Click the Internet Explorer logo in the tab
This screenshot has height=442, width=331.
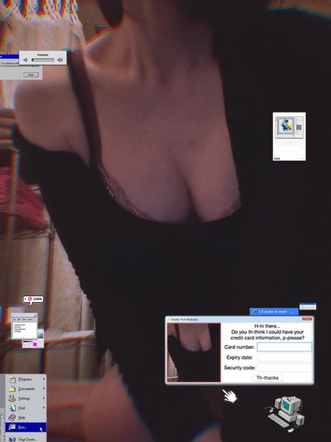[x=255, y=311]
